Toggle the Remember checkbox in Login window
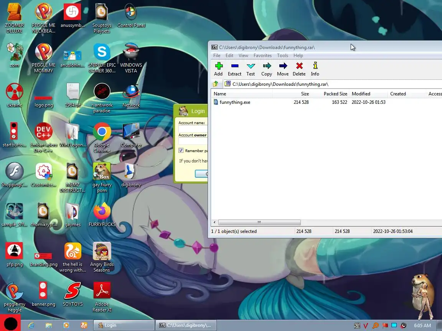442x331 pixels. point(181,151)
